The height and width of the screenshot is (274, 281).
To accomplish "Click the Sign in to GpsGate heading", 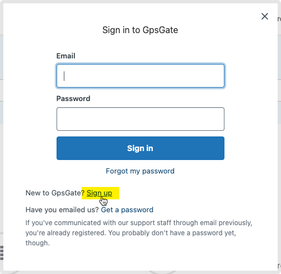I will (140, 30).
